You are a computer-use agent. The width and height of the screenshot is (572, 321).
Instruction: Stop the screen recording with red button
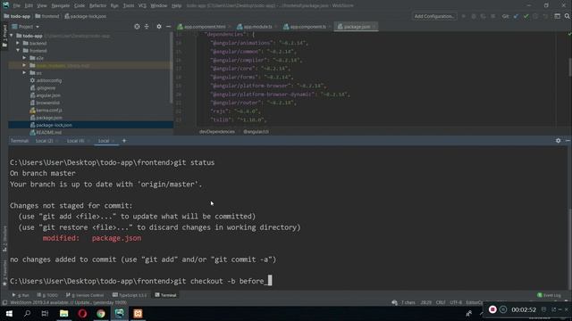492,309
